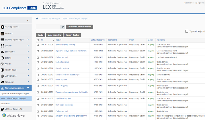Collapse the sidebar with the chevron arrow
The width and height of the screenshot is (205, 120).
click(x=28, y=21)
